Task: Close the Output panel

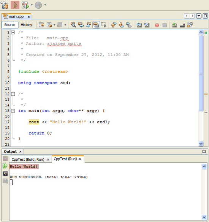Action: coord(21,152)
